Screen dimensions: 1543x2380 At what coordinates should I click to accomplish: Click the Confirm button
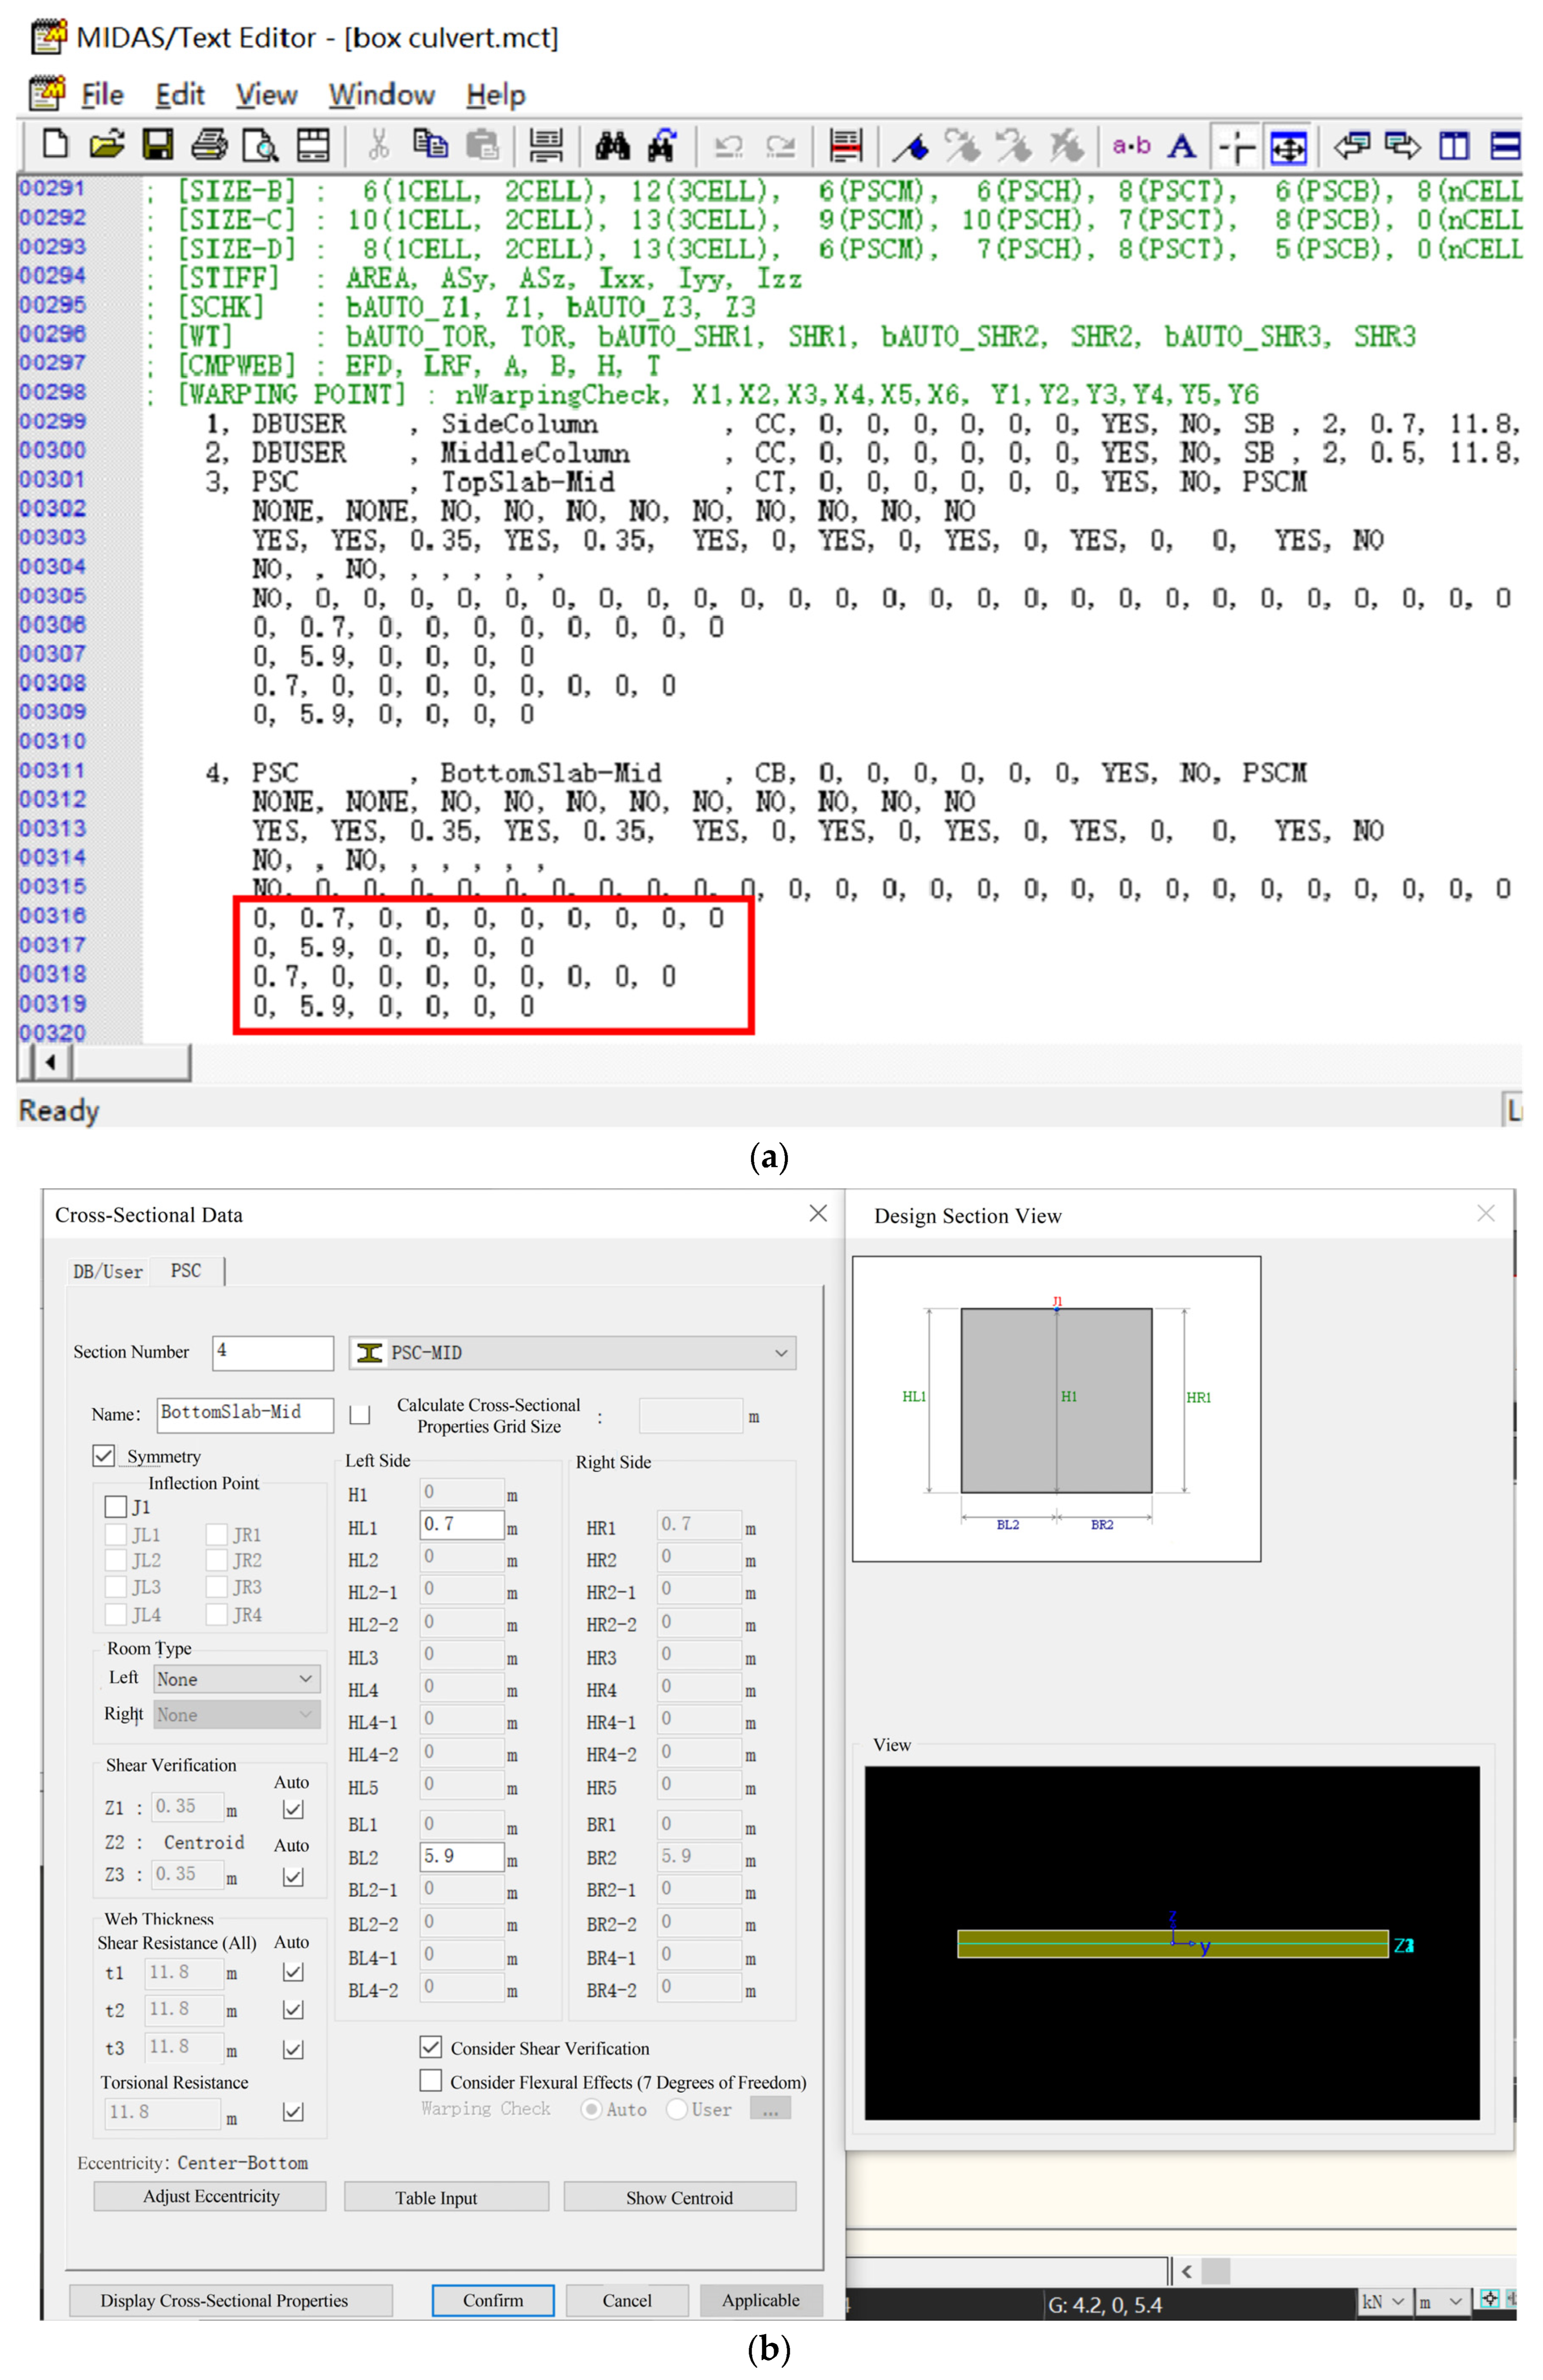click(x=493, y=2300)
